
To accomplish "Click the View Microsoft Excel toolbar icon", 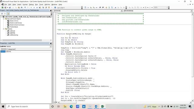I will (x=2, y=8).
